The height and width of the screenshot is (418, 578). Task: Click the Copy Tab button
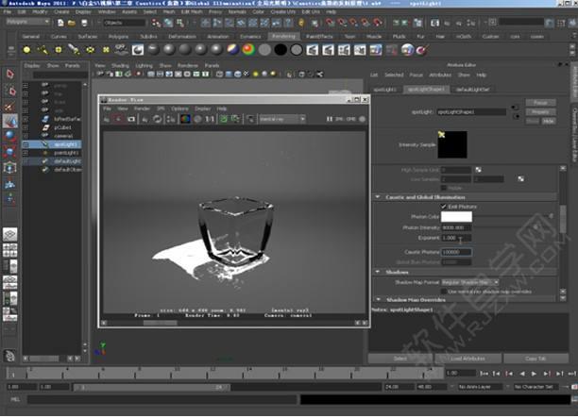[x=535, y=359]
